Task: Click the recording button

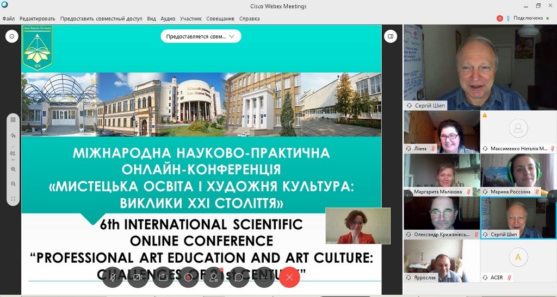Action: pos(188,277)
